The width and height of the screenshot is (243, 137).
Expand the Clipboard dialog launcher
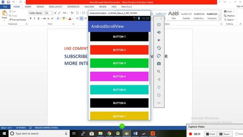coord(27,24)
